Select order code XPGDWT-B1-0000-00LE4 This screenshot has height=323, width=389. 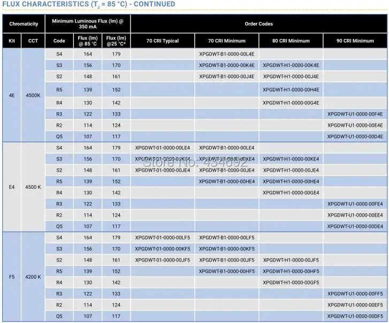pos(226,148)
